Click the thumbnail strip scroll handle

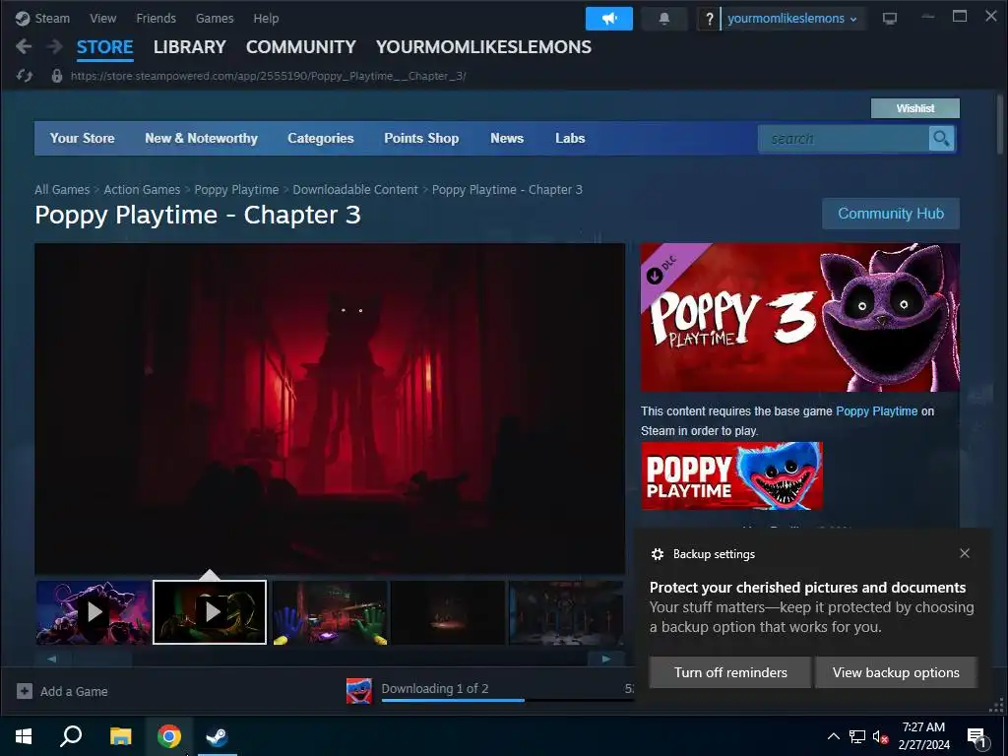pyautogui.click(x=102, y=659)
